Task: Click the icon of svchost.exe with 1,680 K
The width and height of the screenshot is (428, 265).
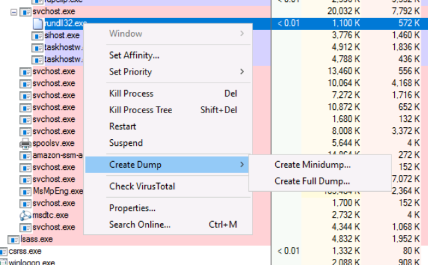Action: pos(25,119)
